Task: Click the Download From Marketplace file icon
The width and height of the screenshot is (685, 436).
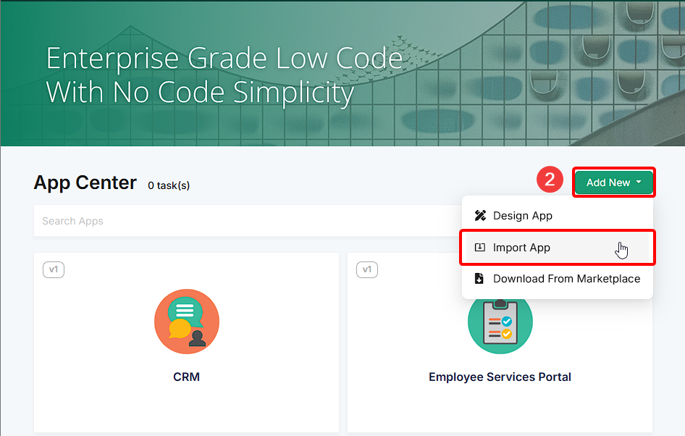Action: (x=479, y=279)
